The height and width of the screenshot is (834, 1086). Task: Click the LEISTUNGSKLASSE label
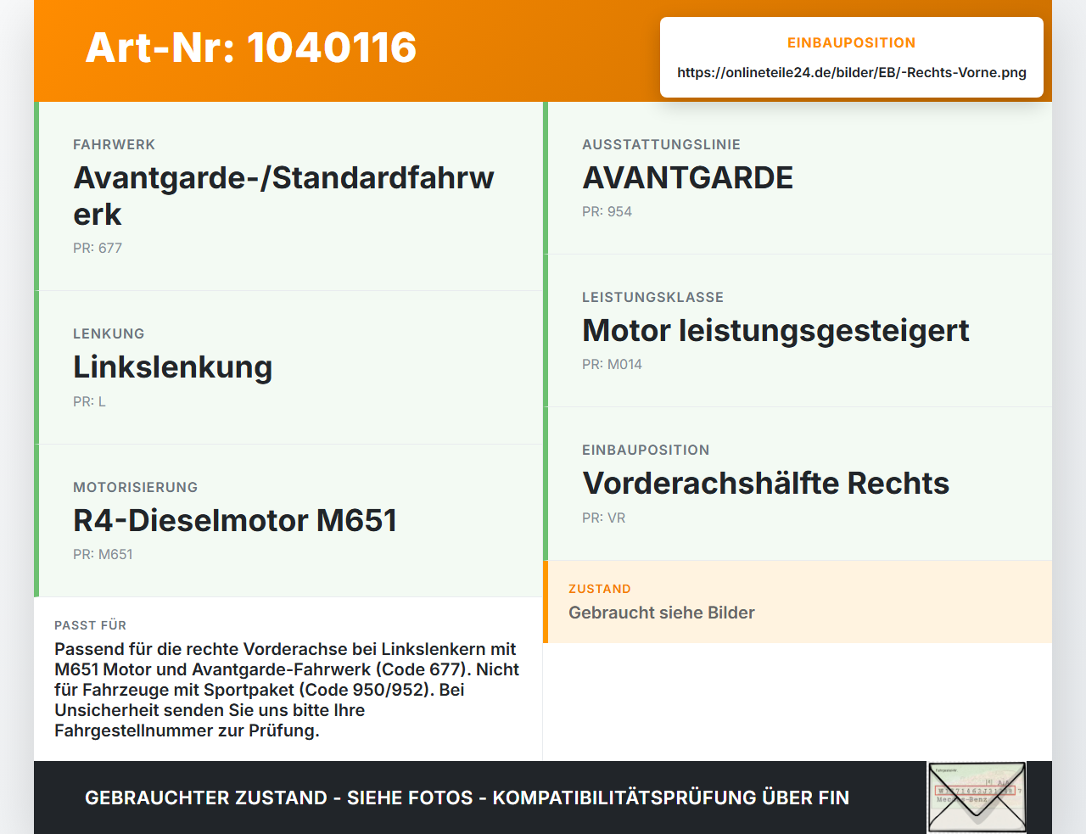coord(652,297)
